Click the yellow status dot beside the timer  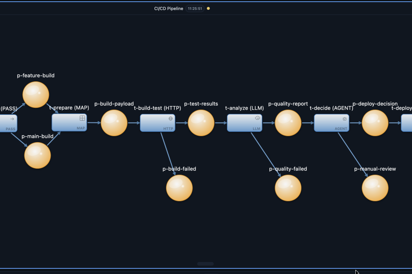209,8
